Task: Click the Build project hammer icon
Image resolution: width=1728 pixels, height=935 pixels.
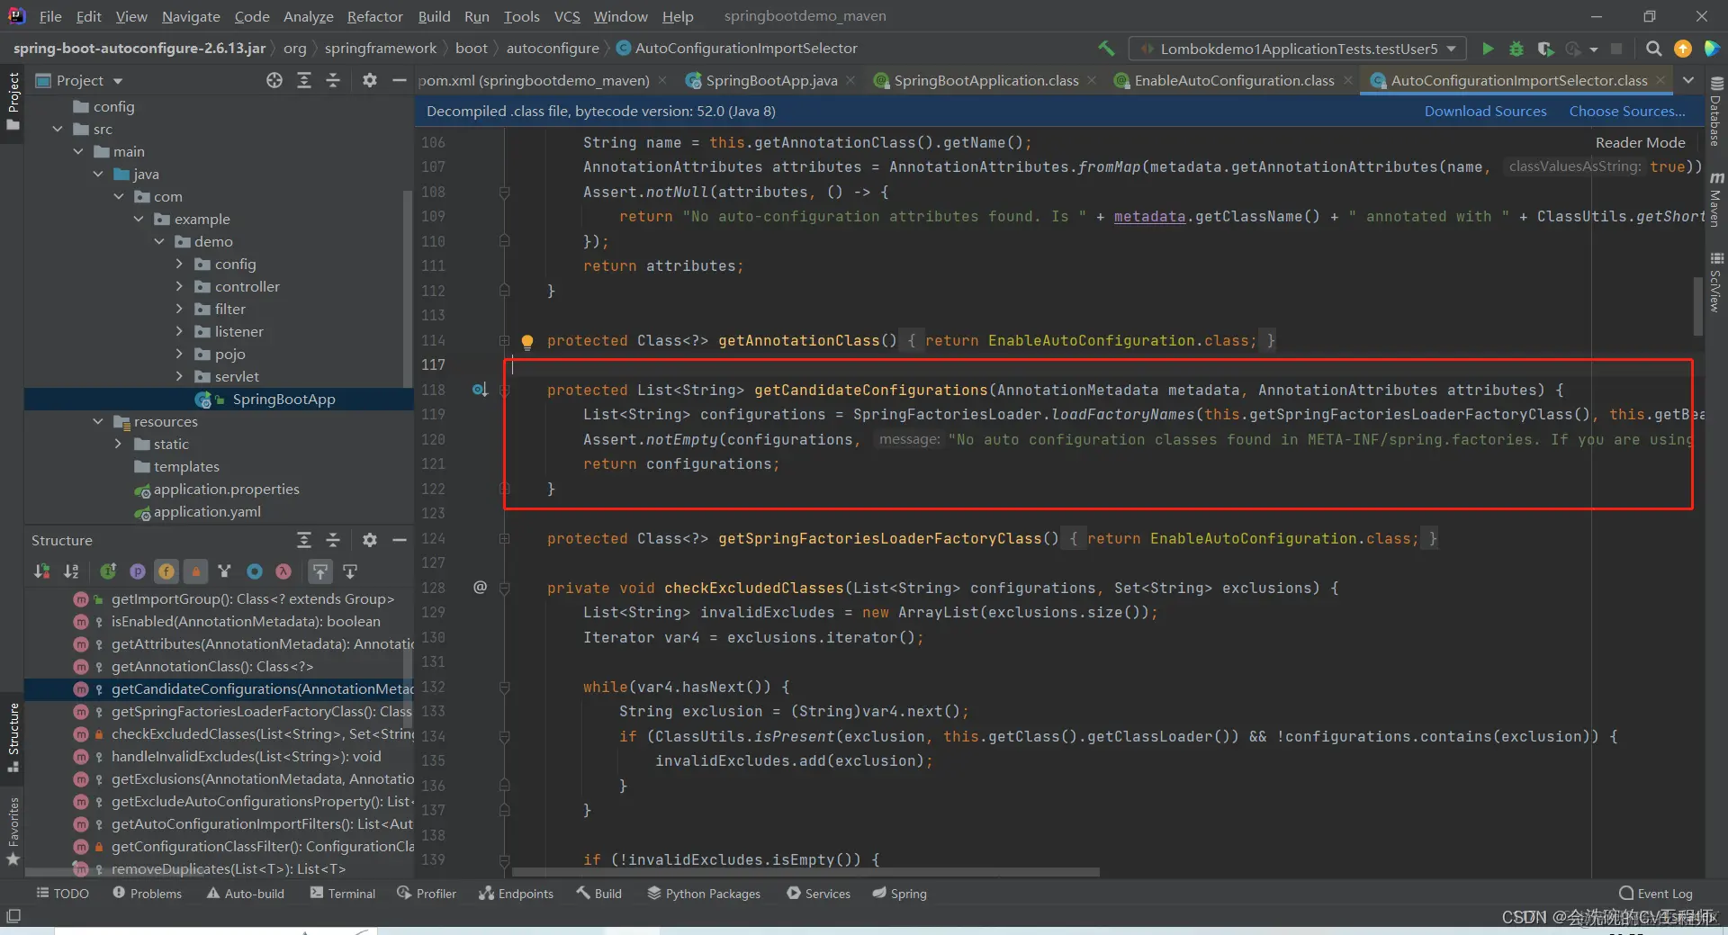Action: click(1106, 49)
